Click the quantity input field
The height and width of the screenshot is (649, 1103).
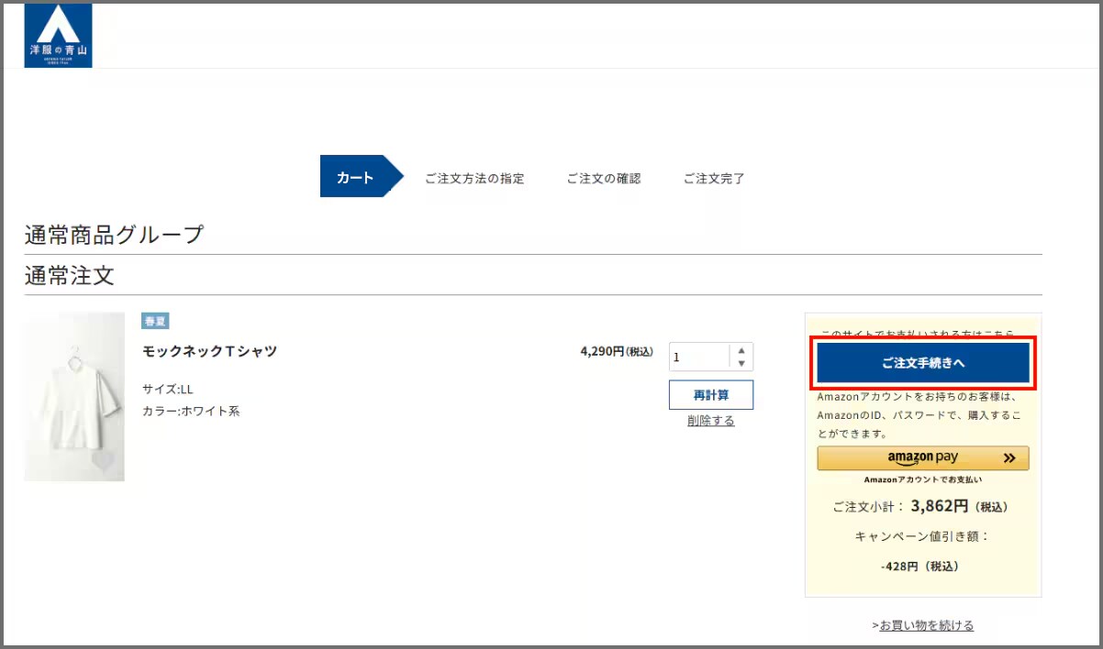[x=699, y=357]
